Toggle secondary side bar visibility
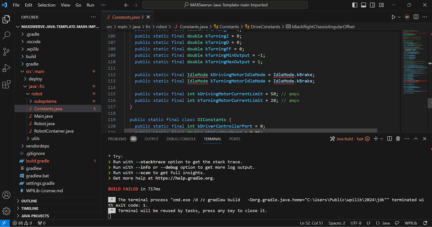This screenshot has height=227, width=432. (x=372, y=5)
